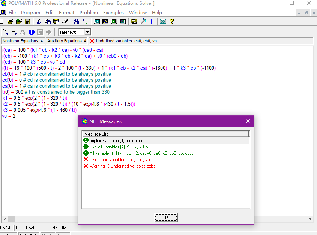
Task: Open the safenewt solver method dropdown
Action: [x=87, y=32]
